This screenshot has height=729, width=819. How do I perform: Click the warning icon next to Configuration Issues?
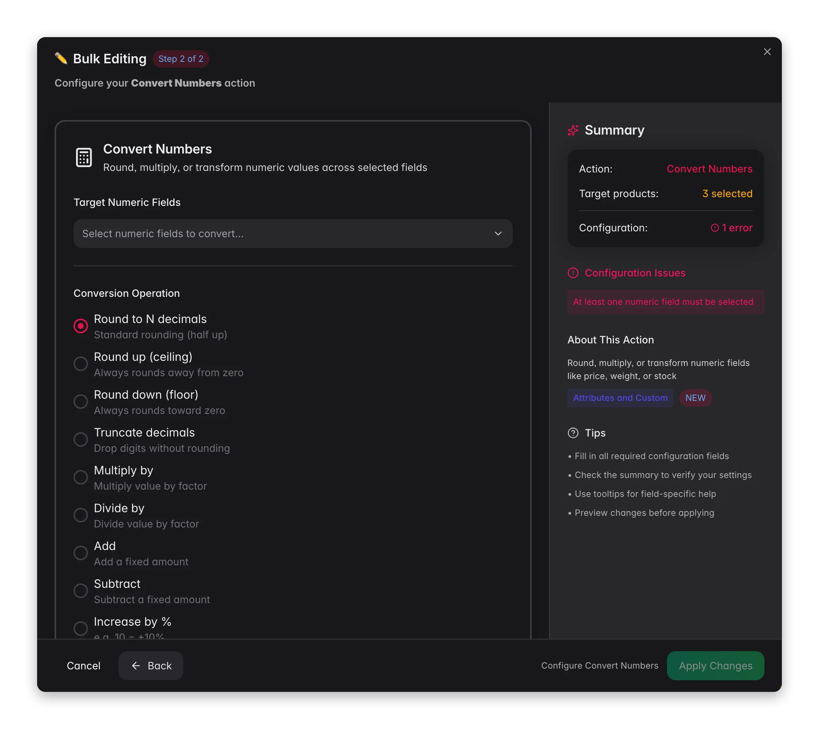tap(573, 273)
